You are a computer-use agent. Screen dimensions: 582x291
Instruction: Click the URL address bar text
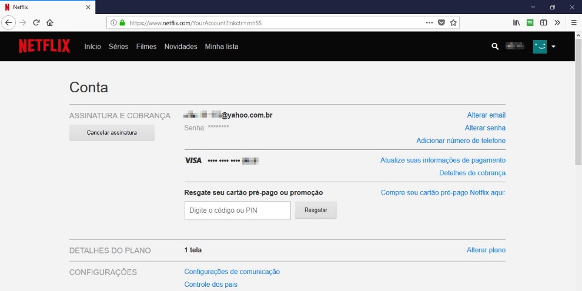coord(196,23)
